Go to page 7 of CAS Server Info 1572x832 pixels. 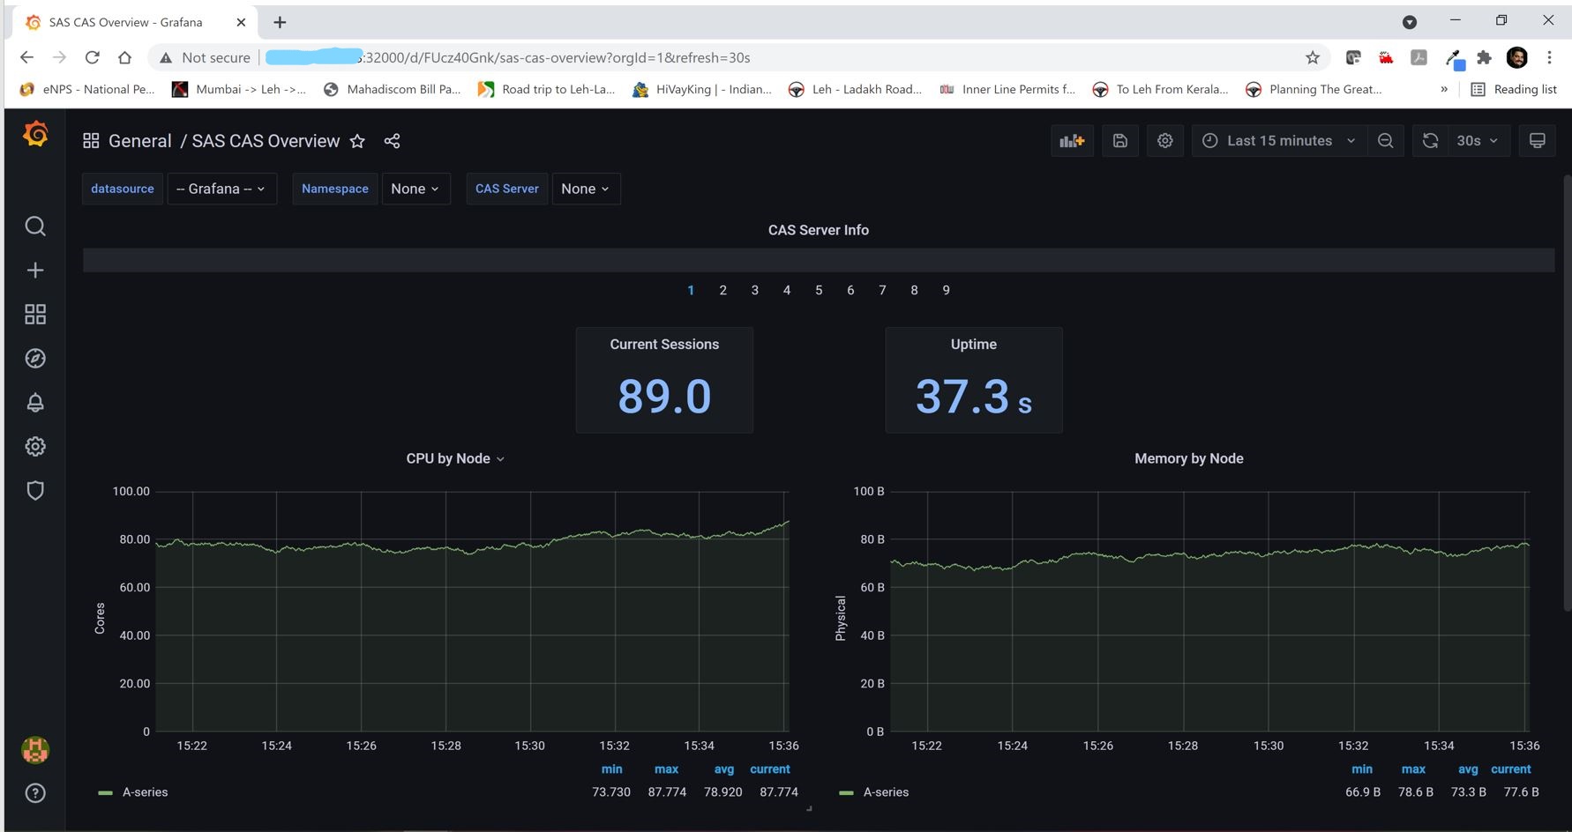coord(882,290)
